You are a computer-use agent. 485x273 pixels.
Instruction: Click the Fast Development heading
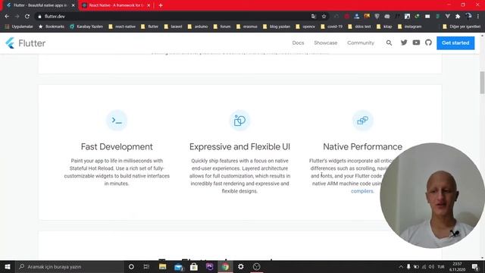117,146
